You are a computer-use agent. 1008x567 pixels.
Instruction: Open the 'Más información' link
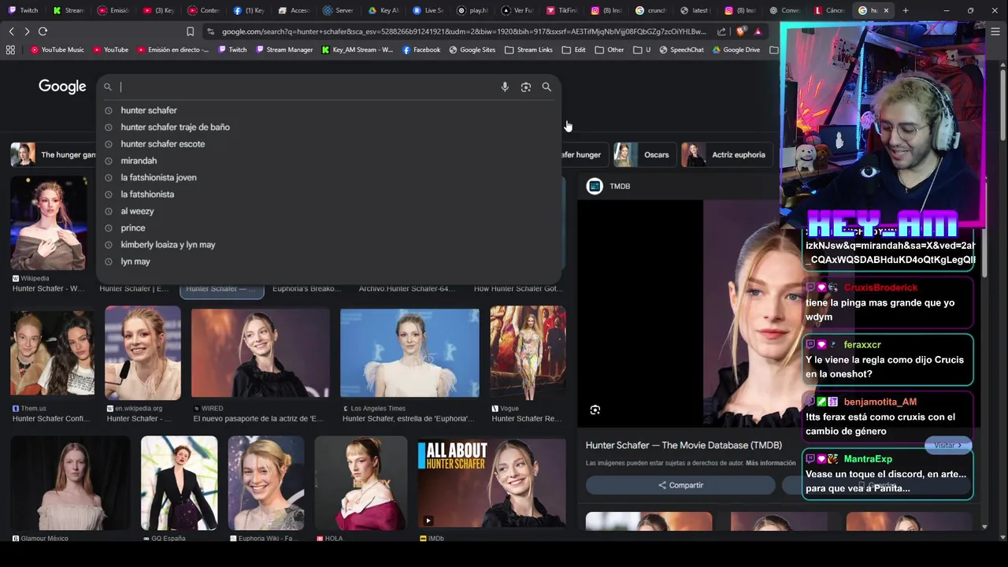(x=770, y=463)
